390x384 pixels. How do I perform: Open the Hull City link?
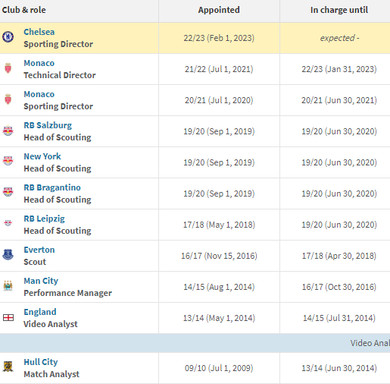41,362
